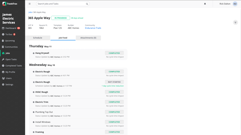Select the Job Feed tab
241x135 pixels.
pos(63,38)
